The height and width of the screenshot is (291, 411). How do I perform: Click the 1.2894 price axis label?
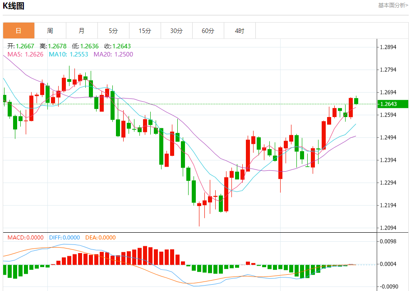[x=388, y=47]
